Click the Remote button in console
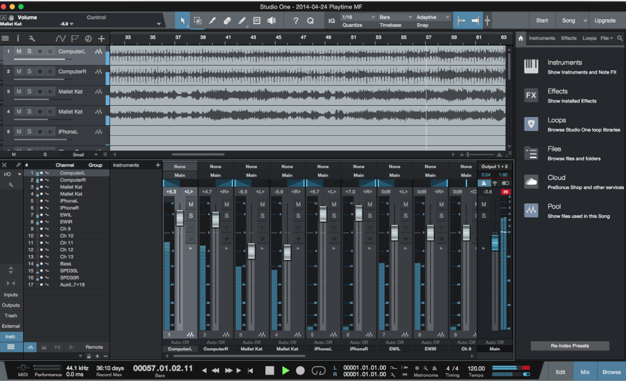This screenshot has width=626, height=381. 94,347
